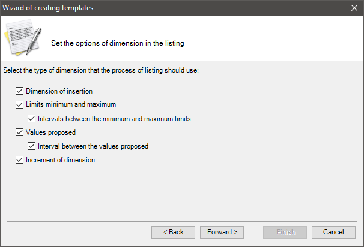Close the Wizard of creating templates dialog

354,8
